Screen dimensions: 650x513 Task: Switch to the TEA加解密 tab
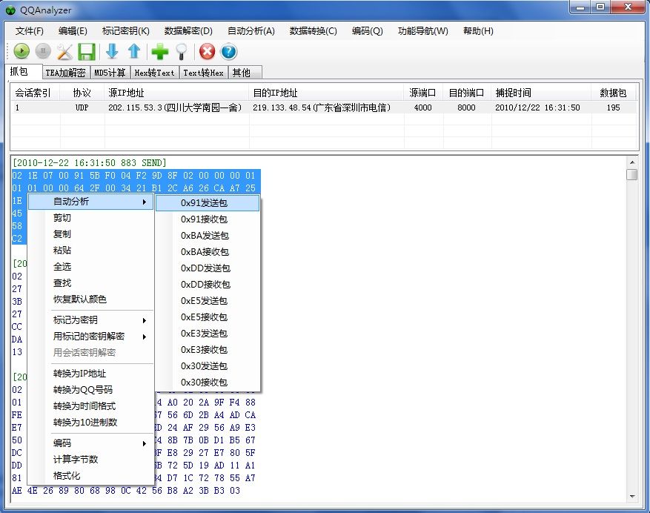tap(66, 73)
